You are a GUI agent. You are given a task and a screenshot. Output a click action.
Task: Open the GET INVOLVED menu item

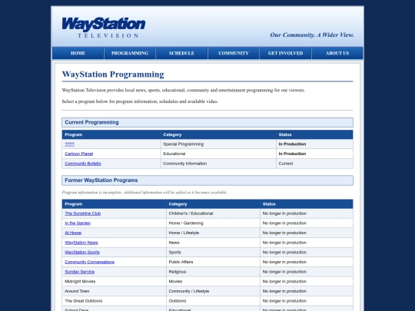click(285, 53)
